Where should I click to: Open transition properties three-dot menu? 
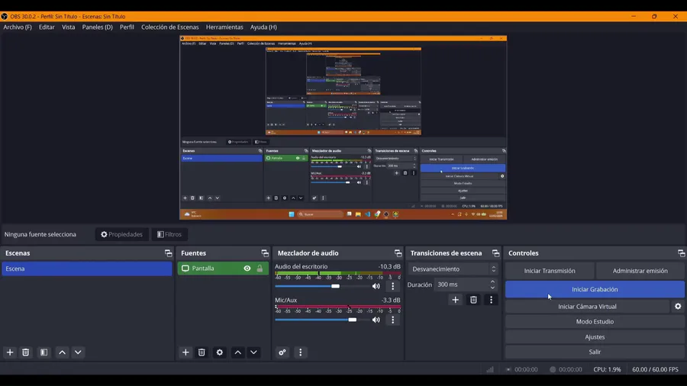[x=491, y=300]
